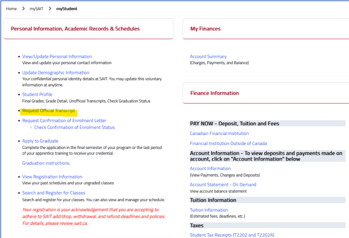The height and width of the screenshot is (238, 349).
Task: Pay via Canadian Financial Institution
Action: coord(219,133)
